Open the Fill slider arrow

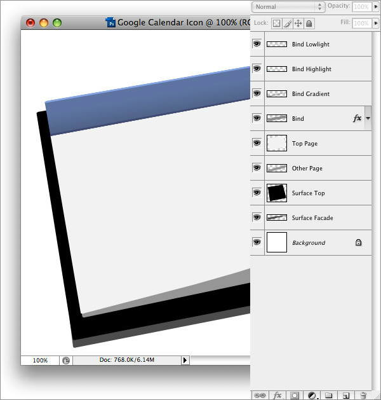point(377,23)
